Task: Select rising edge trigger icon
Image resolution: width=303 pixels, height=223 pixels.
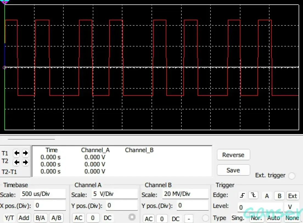Action: click(242, 195)
